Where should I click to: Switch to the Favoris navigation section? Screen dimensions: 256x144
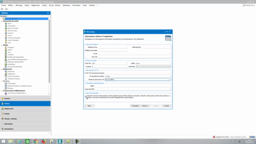click(x=25, y=99)
